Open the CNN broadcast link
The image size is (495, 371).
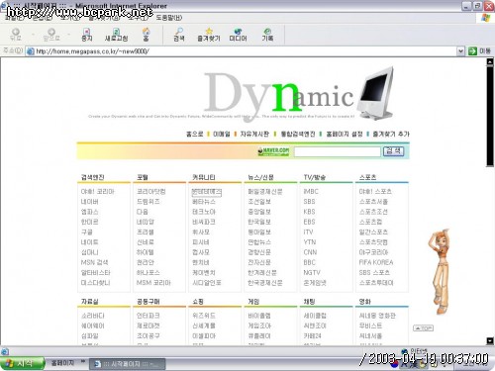coord(310,252)
